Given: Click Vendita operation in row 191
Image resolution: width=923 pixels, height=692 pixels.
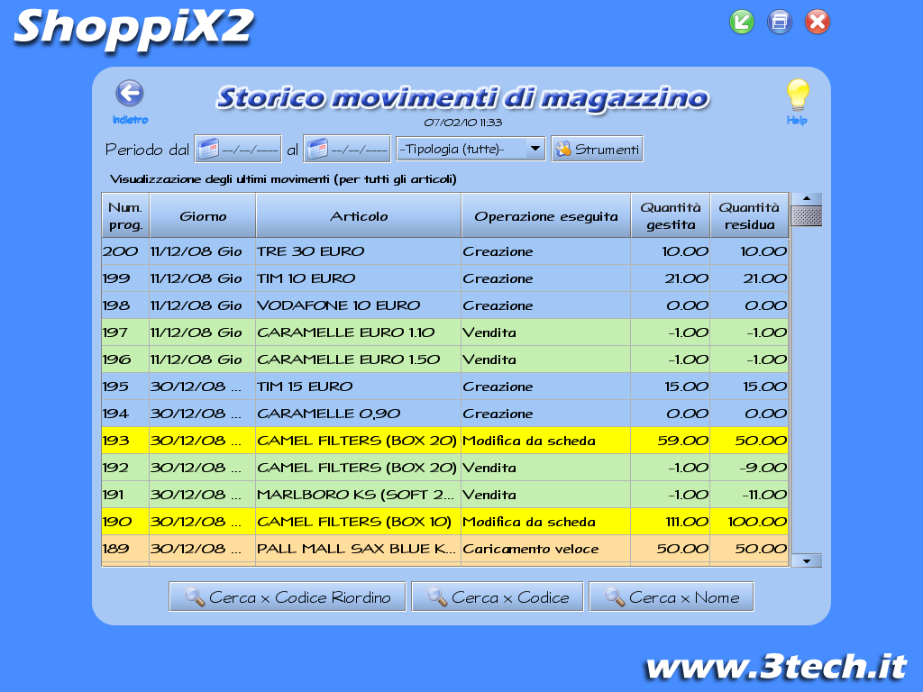Looking at the screenshot, I should [546, 495].
